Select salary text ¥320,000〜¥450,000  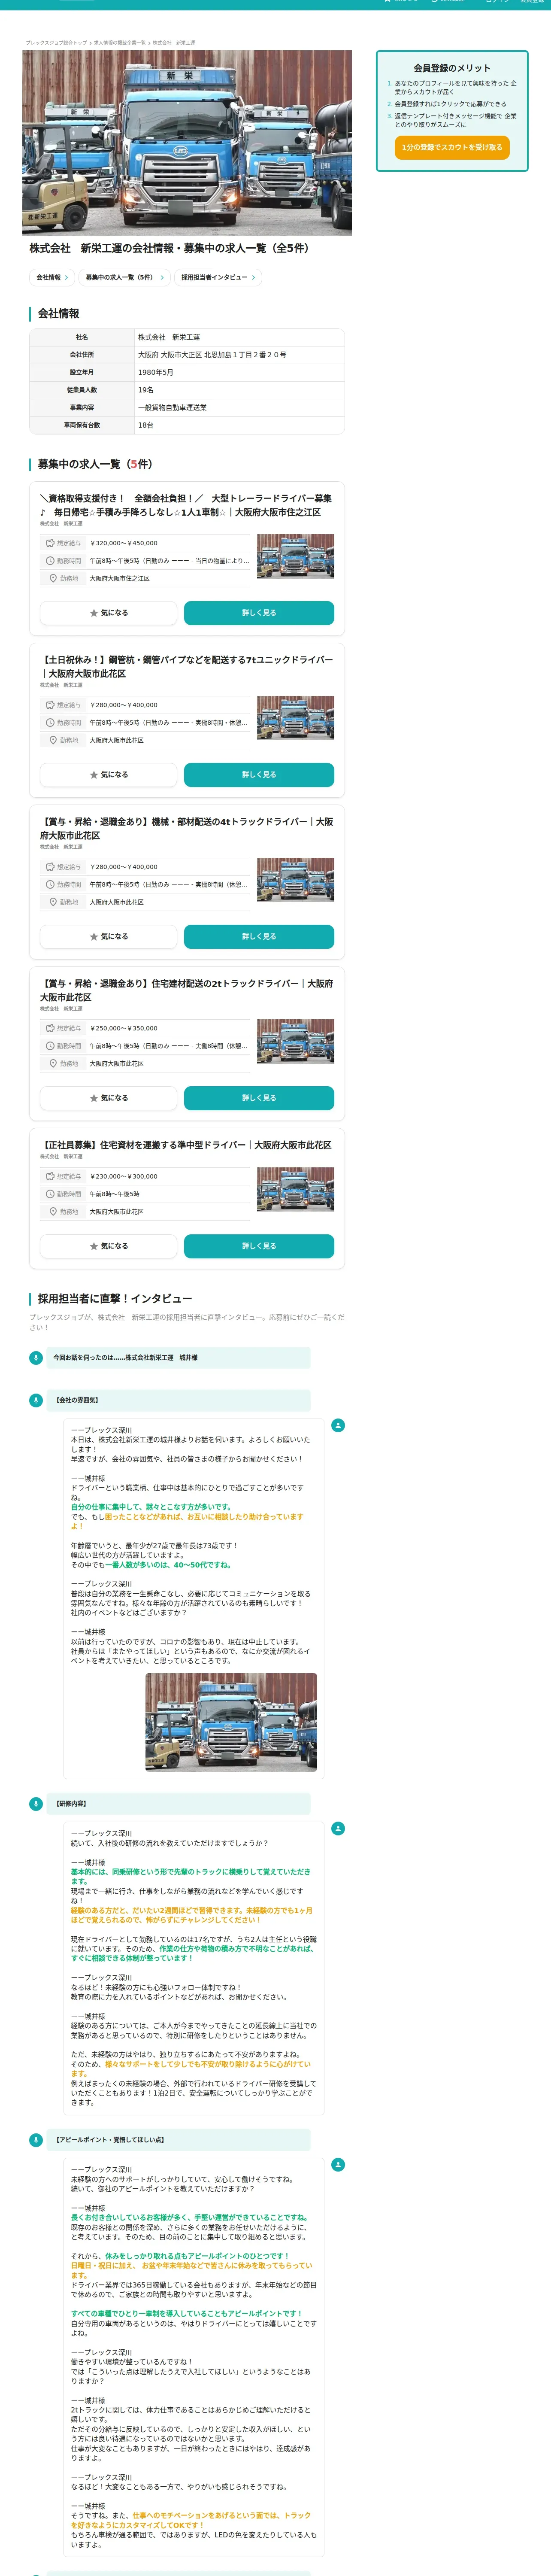coord(123,543)
